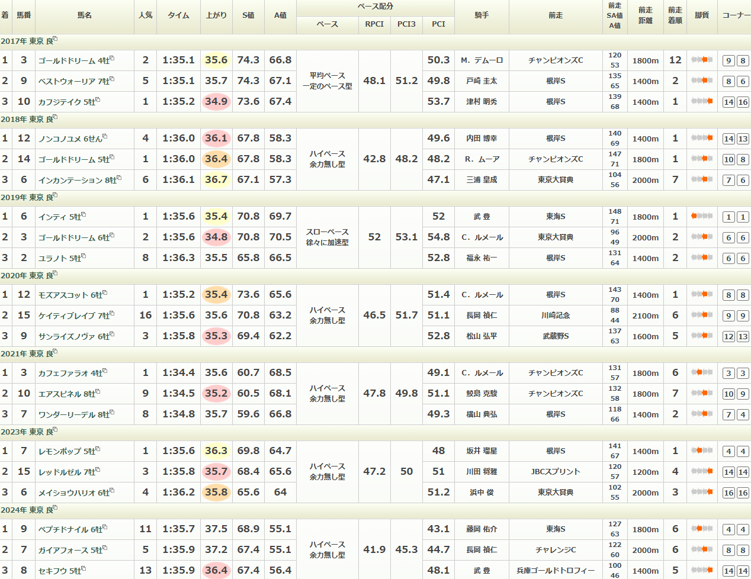Open the popup icon next to 2021年 東京 良
Screen dimensions: 751x579
[x=56, y=352]
